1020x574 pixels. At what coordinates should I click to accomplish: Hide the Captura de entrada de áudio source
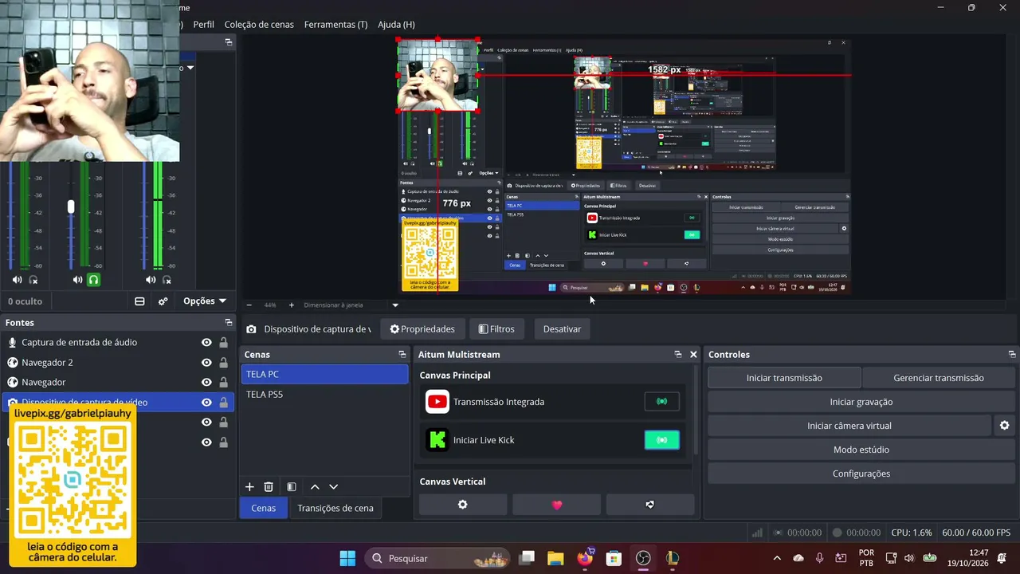206,343
